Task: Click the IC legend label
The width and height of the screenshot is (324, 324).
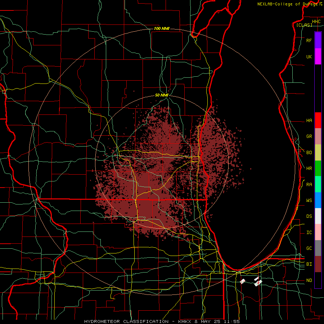Action: point(309,233)
